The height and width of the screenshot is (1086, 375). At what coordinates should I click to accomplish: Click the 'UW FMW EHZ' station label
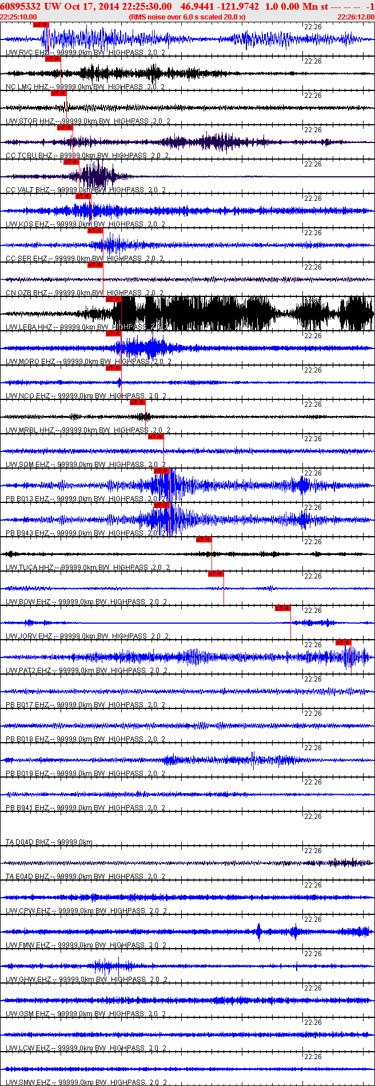(28, 945)
